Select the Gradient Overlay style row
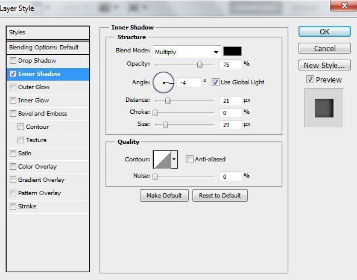 pos(48,180)
